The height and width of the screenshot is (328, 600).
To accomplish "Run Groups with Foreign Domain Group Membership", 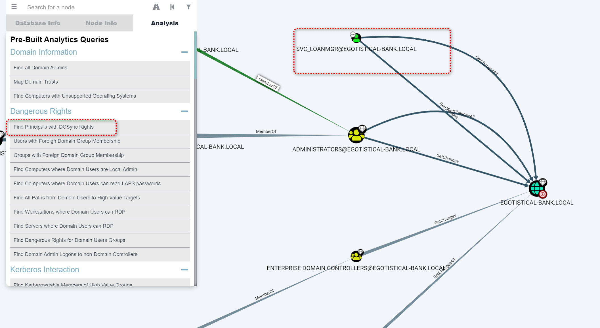I will click(x=100, y=155).
